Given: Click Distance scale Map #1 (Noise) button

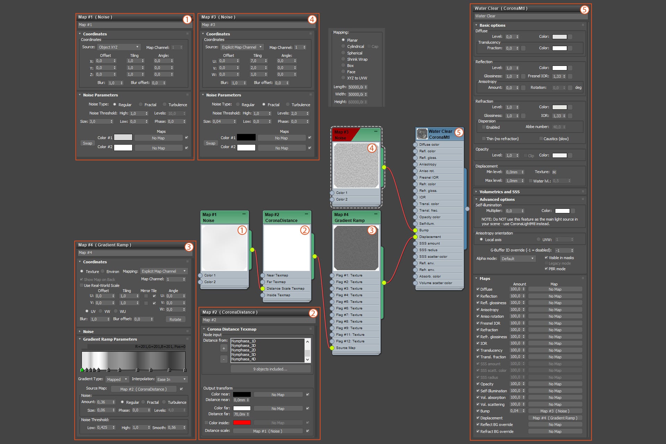Looking at the screenshot, I should (x=267, y=431).
